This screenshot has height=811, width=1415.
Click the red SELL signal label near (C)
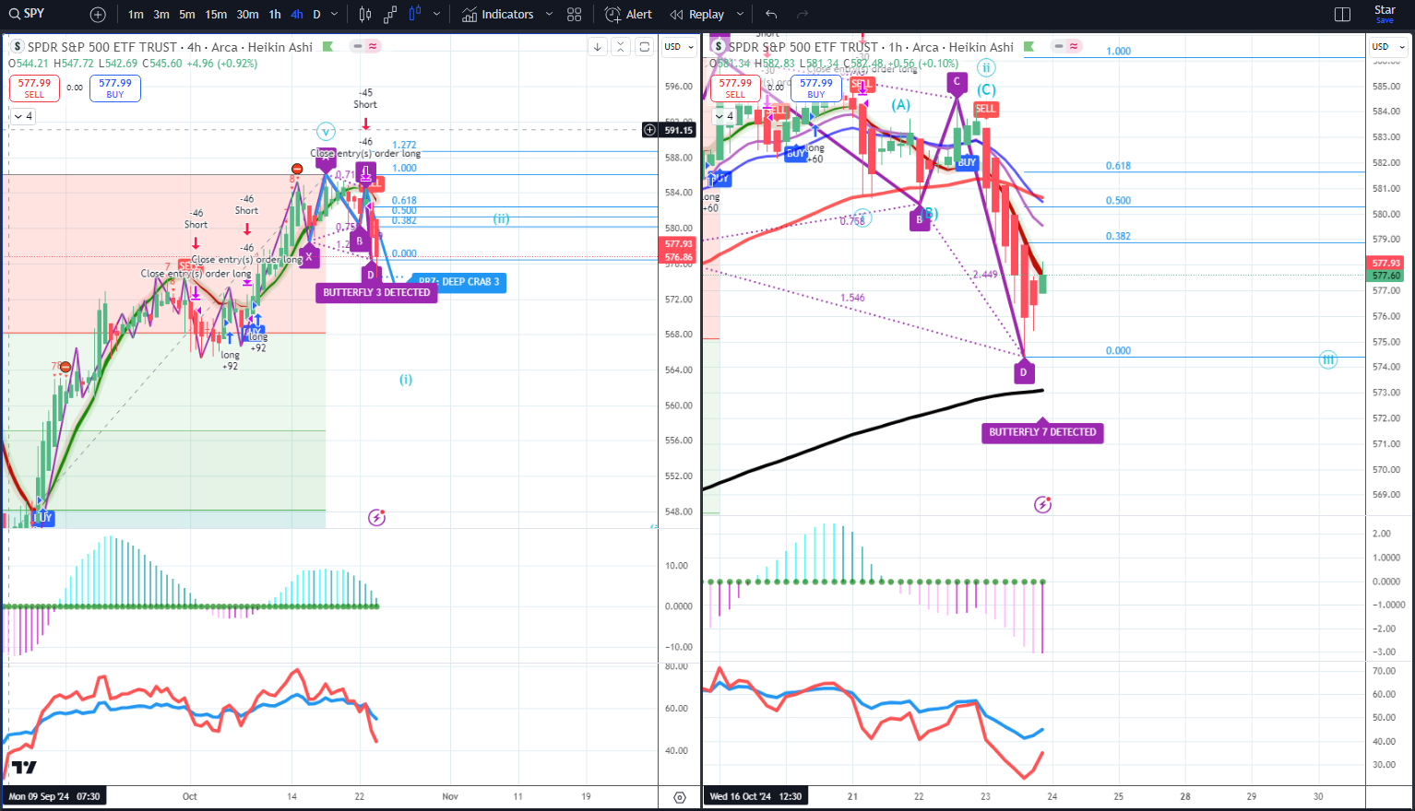tap(986, 109)
